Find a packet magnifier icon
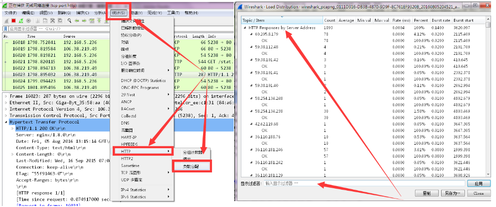This screenshot has width=496, height=207. (x=69, y=21)
